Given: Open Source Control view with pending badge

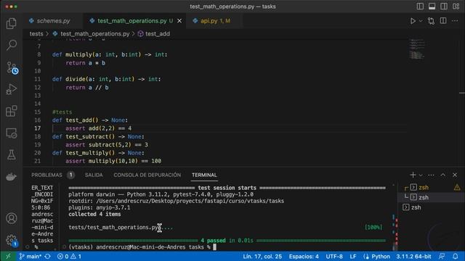Looking at the screenshot, I should pos(12,67).
